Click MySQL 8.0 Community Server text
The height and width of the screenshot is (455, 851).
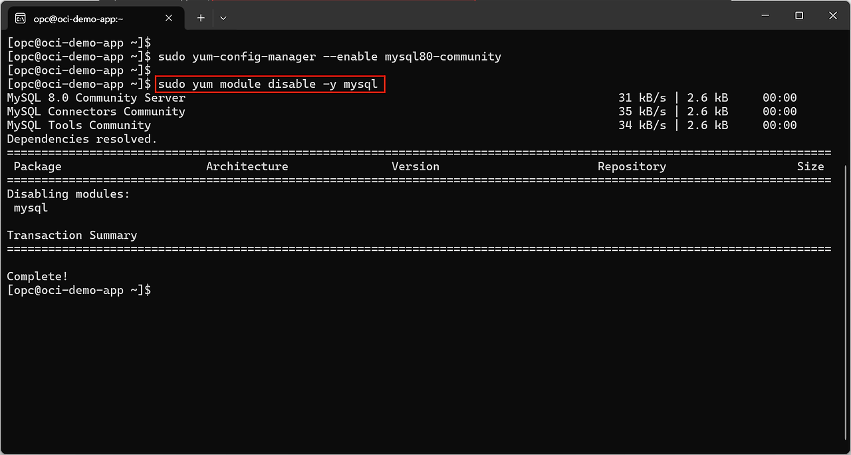(96, 98)
